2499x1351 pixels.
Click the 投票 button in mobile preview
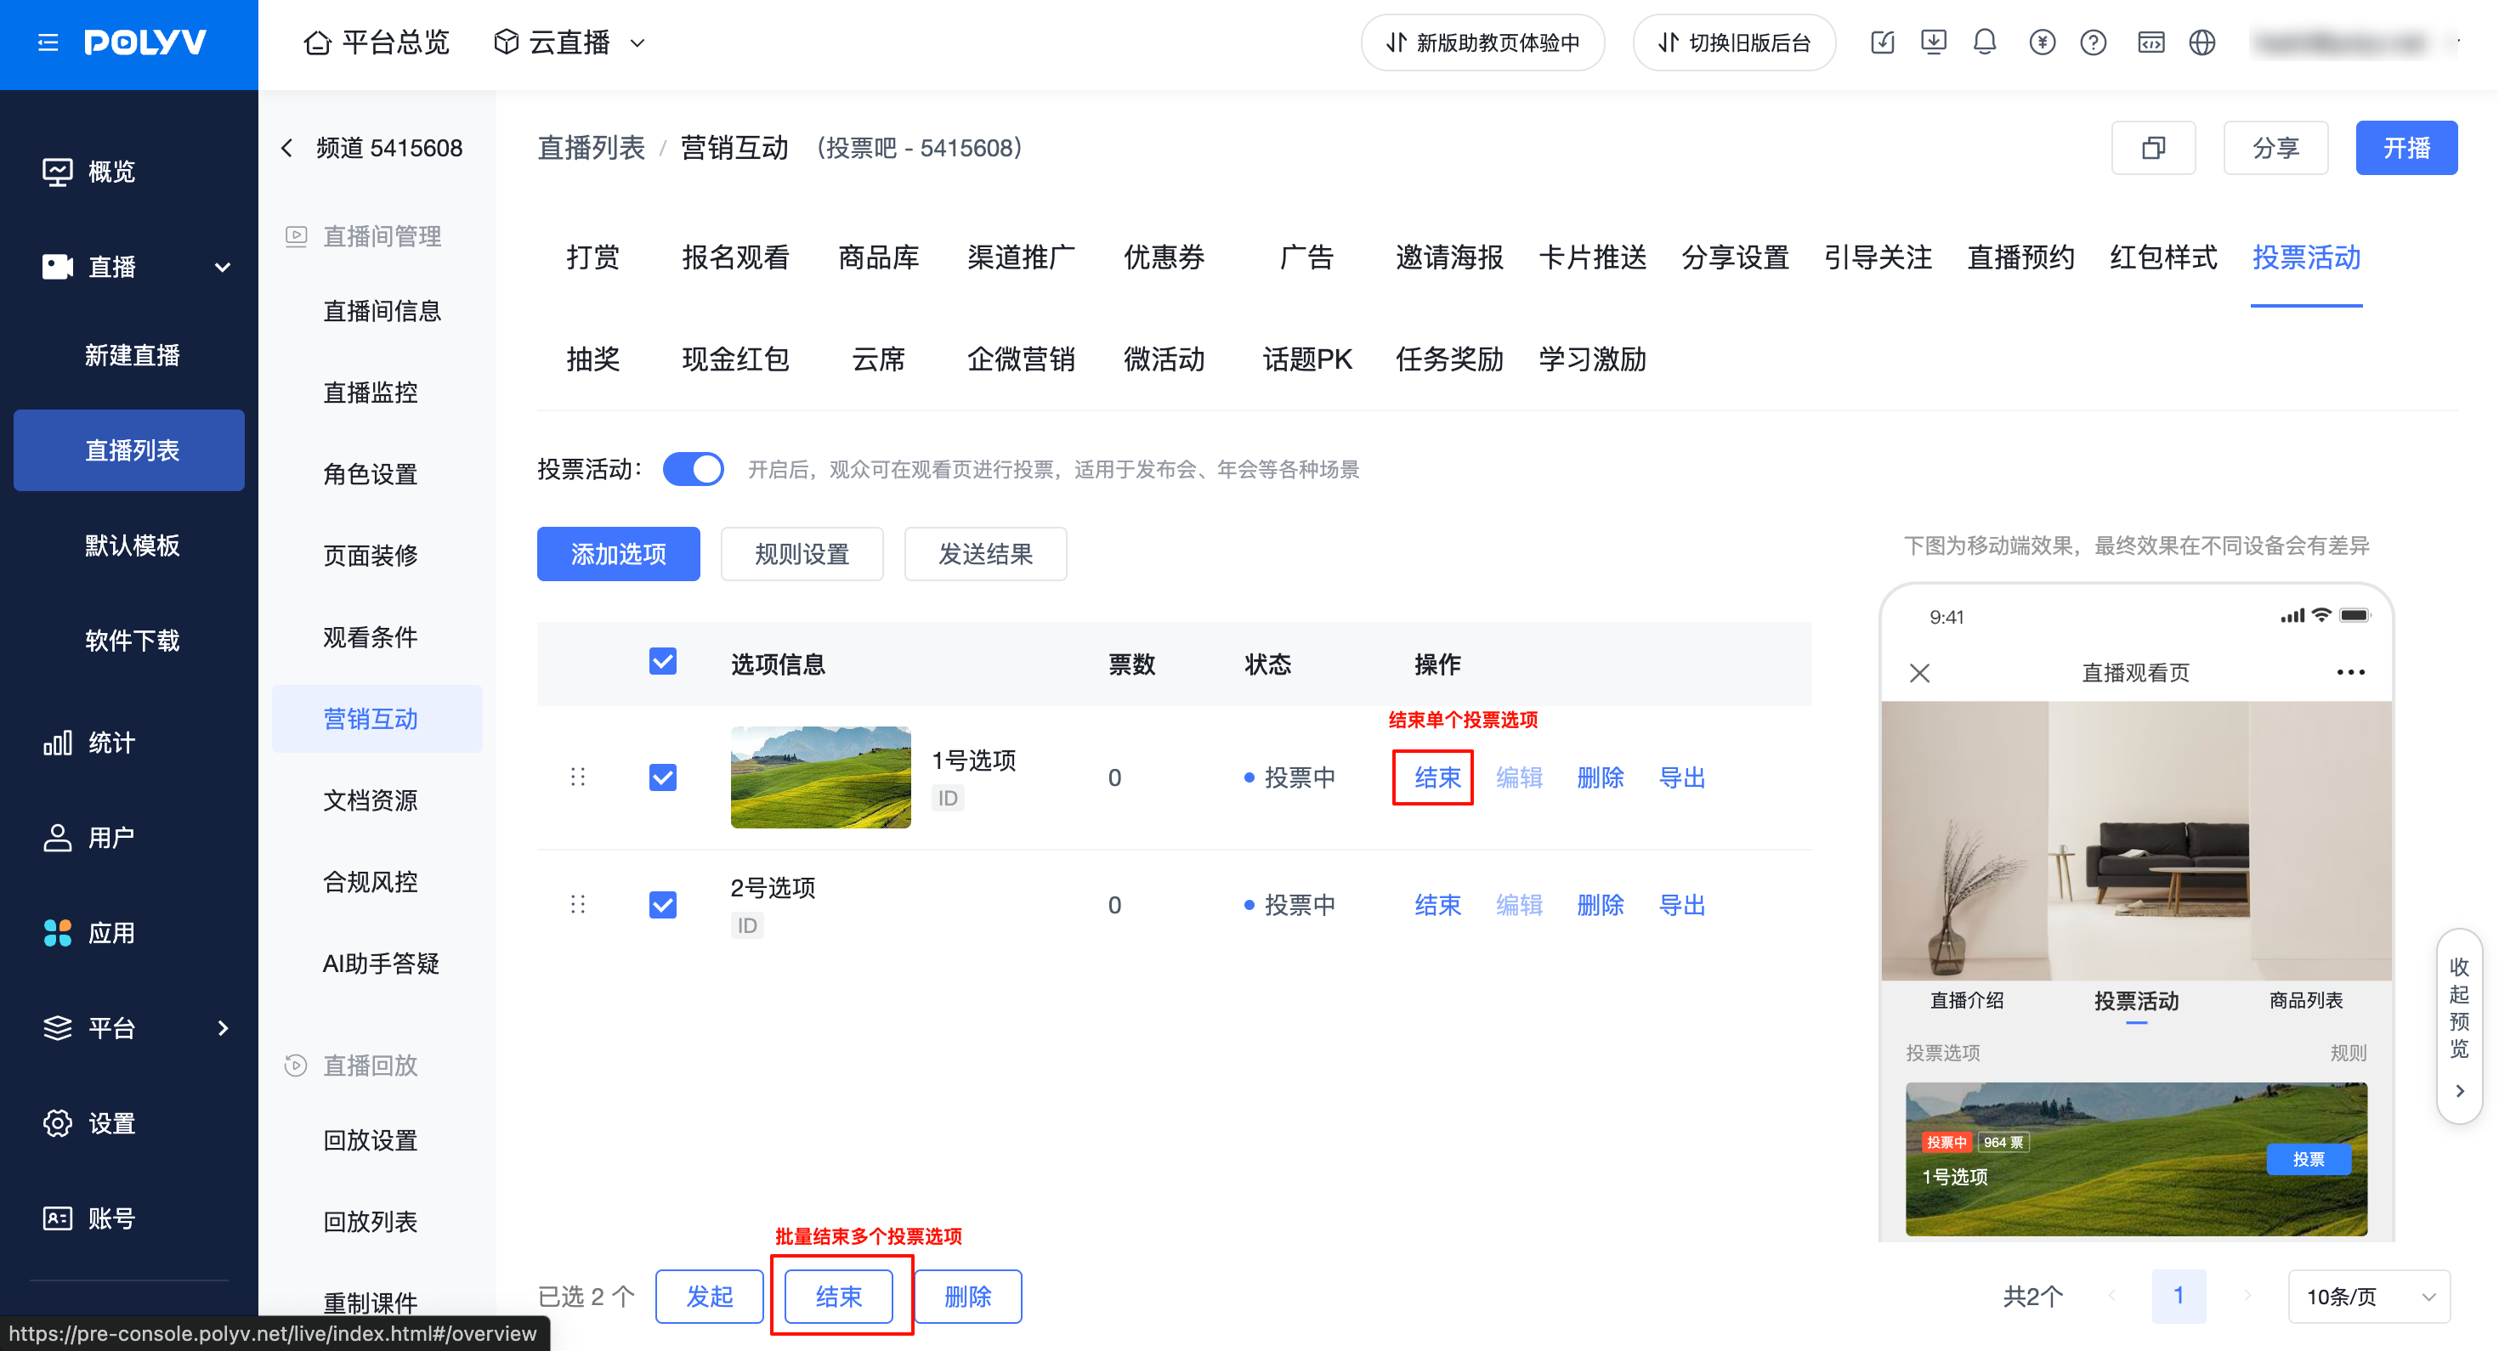(x=2308, y=1159)
